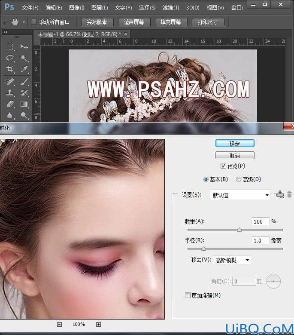Click the 半径(R) slider handle
The width and height of the screenshot is (294, 335).
pyautogui.click(x=203, y=249)
